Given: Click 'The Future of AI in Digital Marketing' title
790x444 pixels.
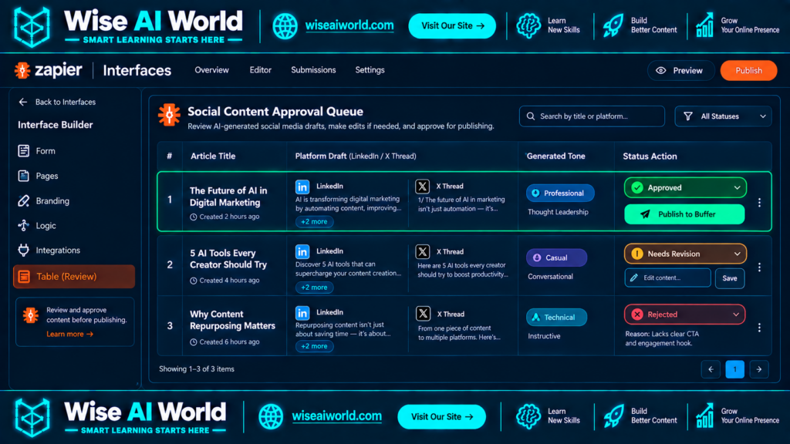Looking at the screenshot, I should tap(228, 197).
